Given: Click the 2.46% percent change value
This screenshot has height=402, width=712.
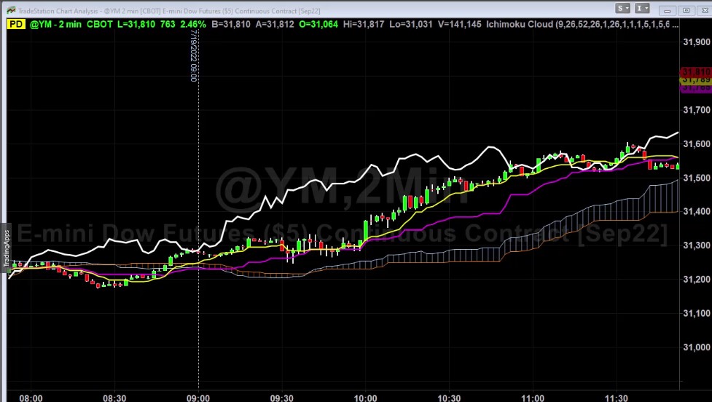Looking at the screenshot, I should coord(193,24).
